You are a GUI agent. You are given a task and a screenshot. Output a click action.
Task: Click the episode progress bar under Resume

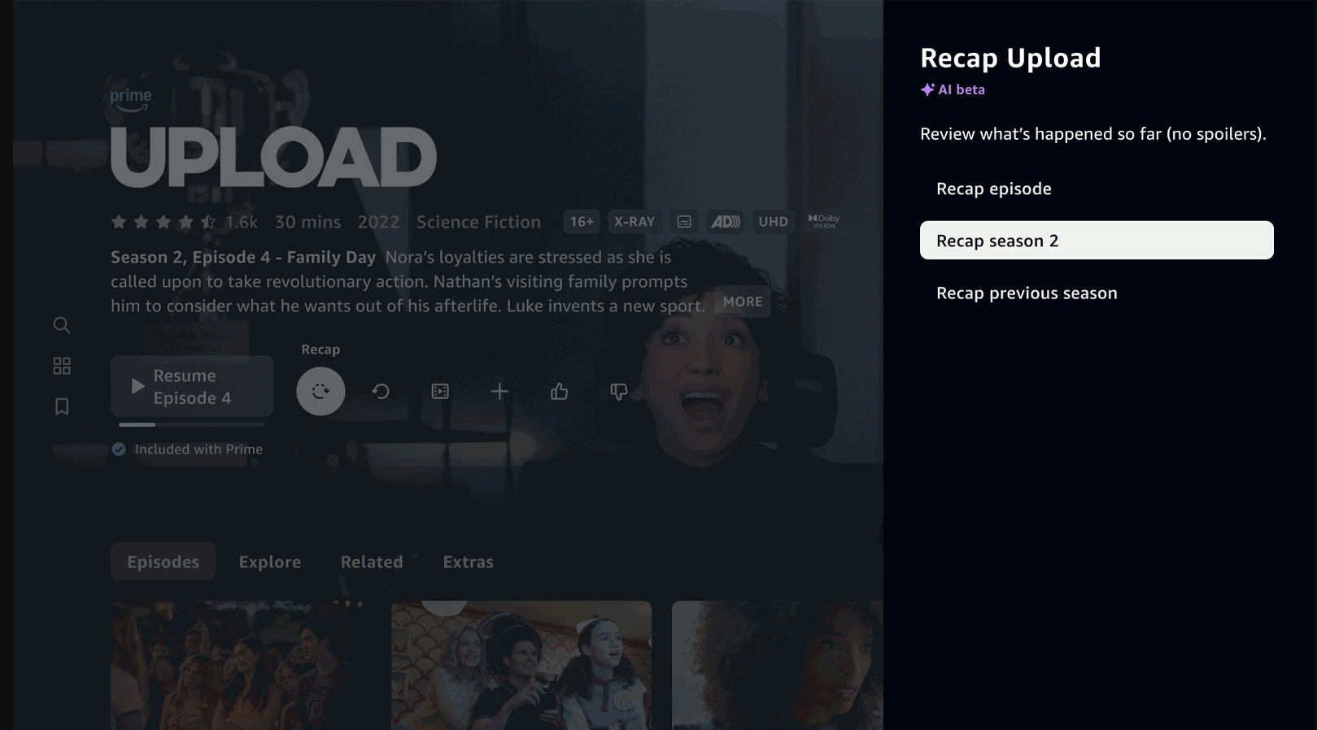(192, 424)
